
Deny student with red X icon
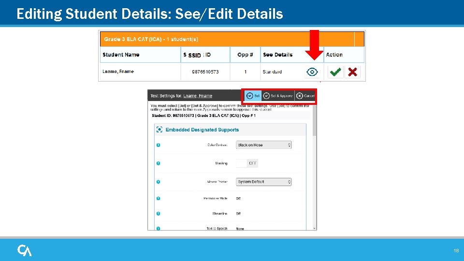pos(352,72)
